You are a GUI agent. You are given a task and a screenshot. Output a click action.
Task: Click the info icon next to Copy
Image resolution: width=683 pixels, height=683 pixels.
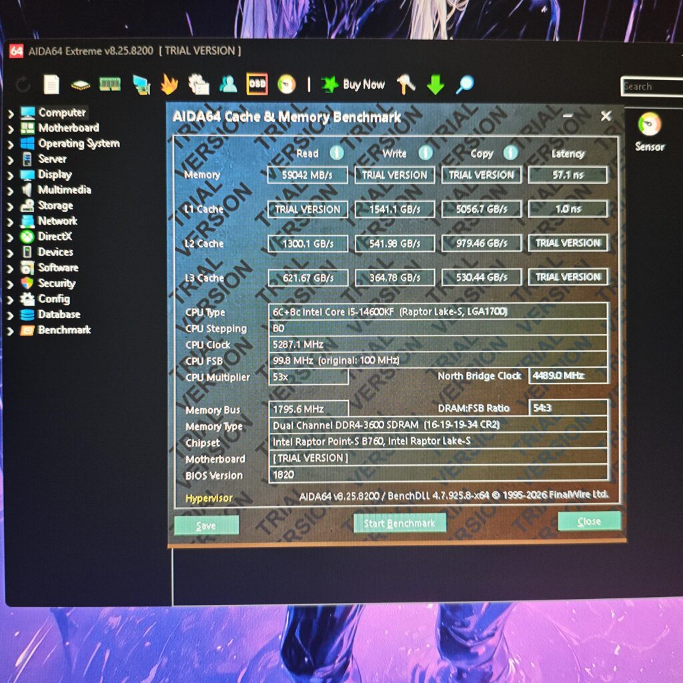click(x=512, y=153)
